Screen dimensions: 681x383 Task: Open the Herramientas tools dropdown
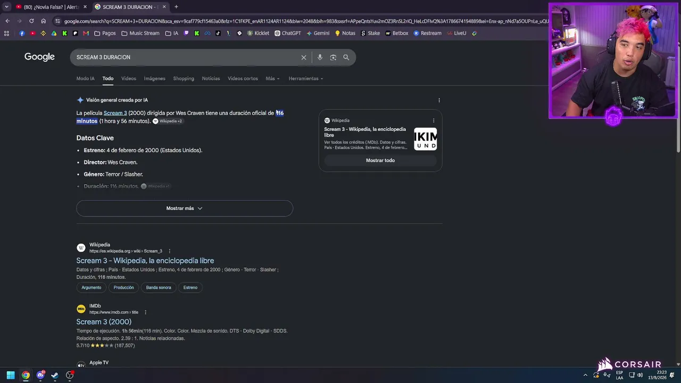pyautogui.click(x=306, y=79)
